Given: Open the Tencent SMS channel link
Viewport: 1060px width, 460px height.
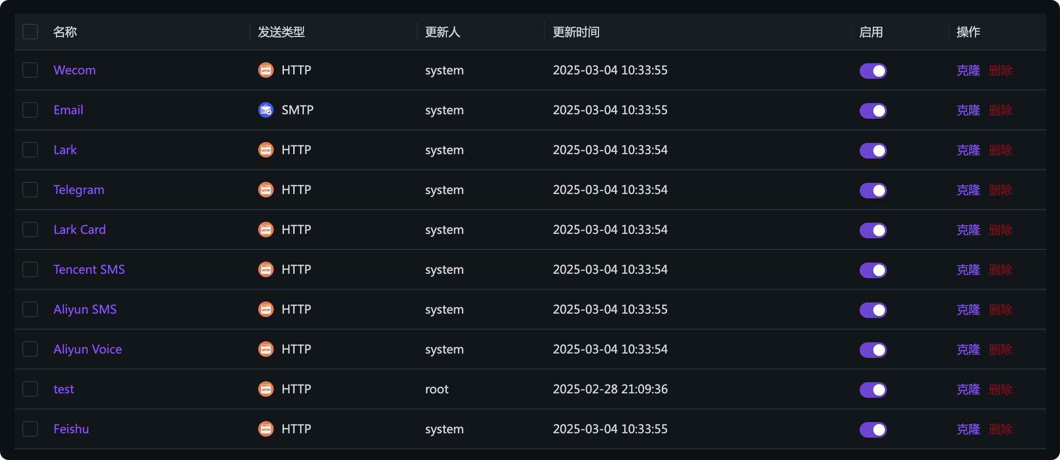Looking at the screenshot, I should pyautogui.click(x=89, y=269).
